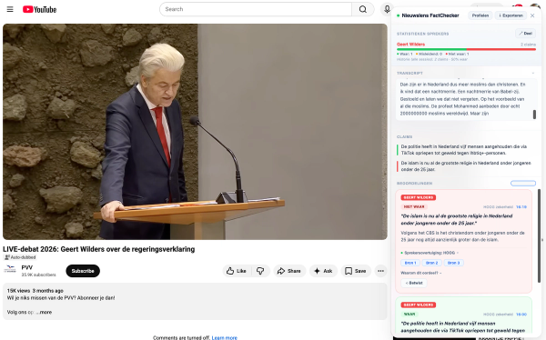The image size is (546, 340).
Task: Click the video player to pause
Action: [x=195, y=132]
